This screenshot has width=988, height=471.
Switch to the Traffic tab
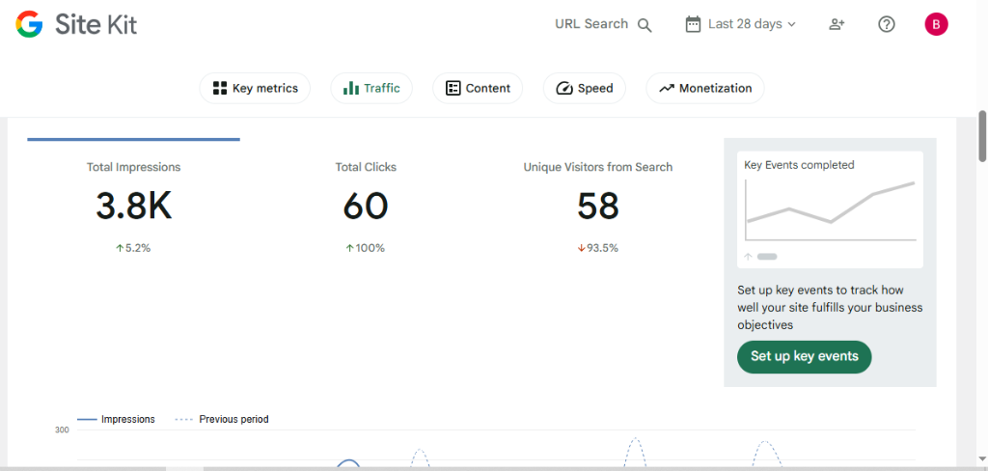coord(371,88)
